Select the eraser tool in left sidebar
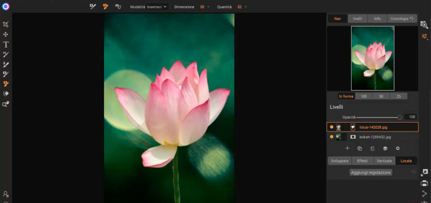This screenshot has height=203, width=431. coord(6,94)
